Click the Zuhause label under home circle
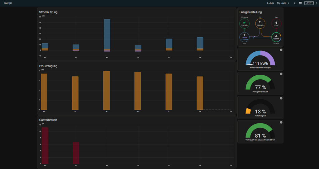This screenshot has width=319, height=169. 276,43
